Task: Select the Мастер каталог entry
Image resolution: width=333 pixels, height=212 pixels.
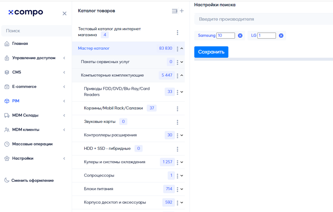Action: coord(128,48)
